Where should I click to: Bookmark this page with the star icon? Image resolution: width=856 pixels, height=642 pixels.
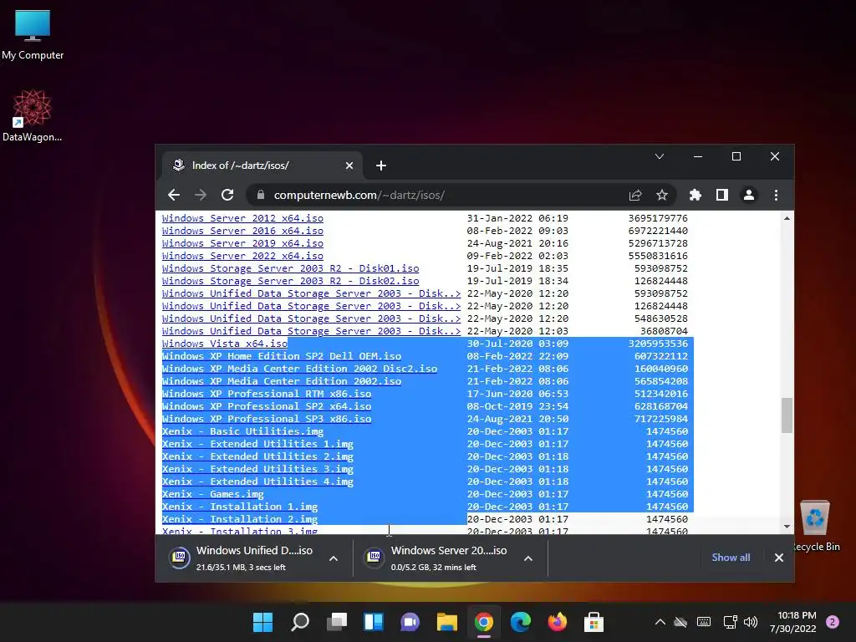[x=662, y=195]
